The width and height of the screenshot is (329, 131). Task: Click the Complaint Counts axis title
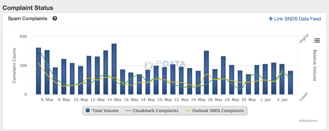tap(14, 65)
